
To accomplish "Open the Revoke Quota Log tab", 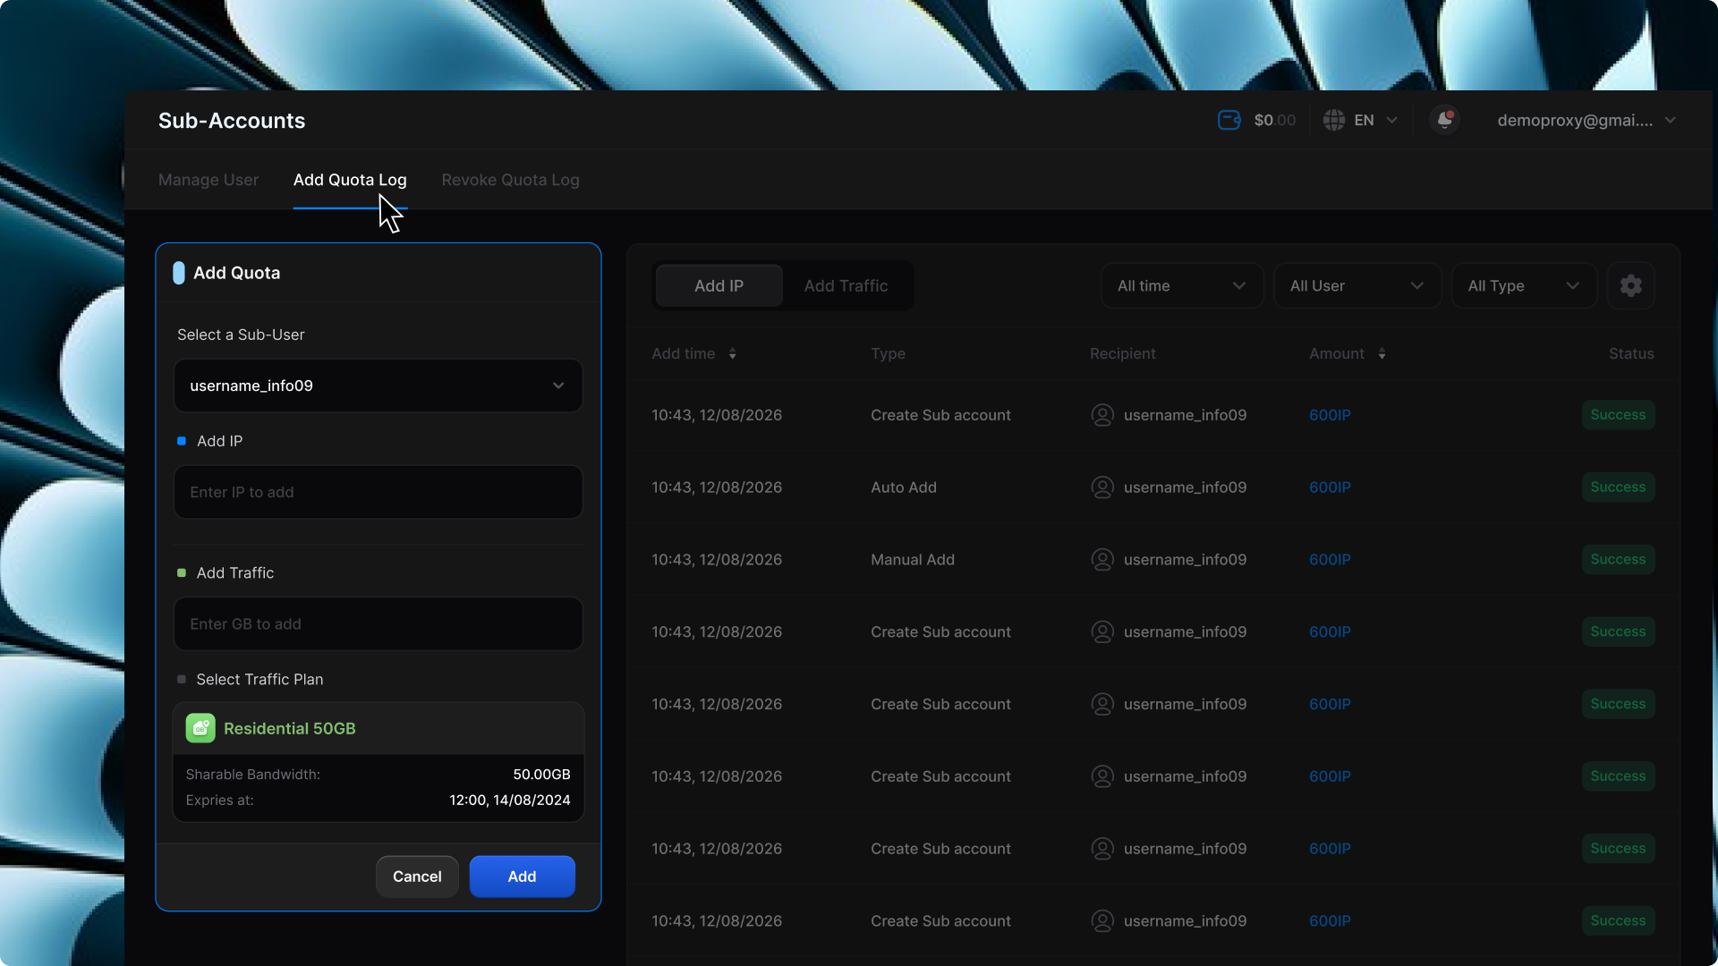I will click(510, 180).
